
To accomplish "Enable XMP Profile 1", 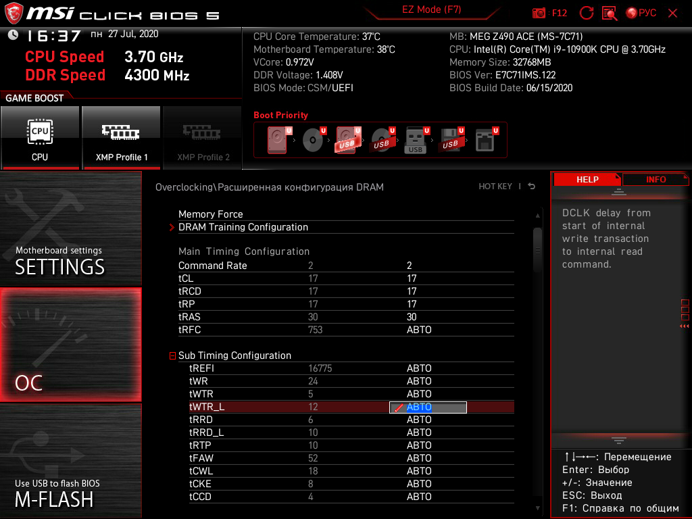I will (x=121, y=138).
